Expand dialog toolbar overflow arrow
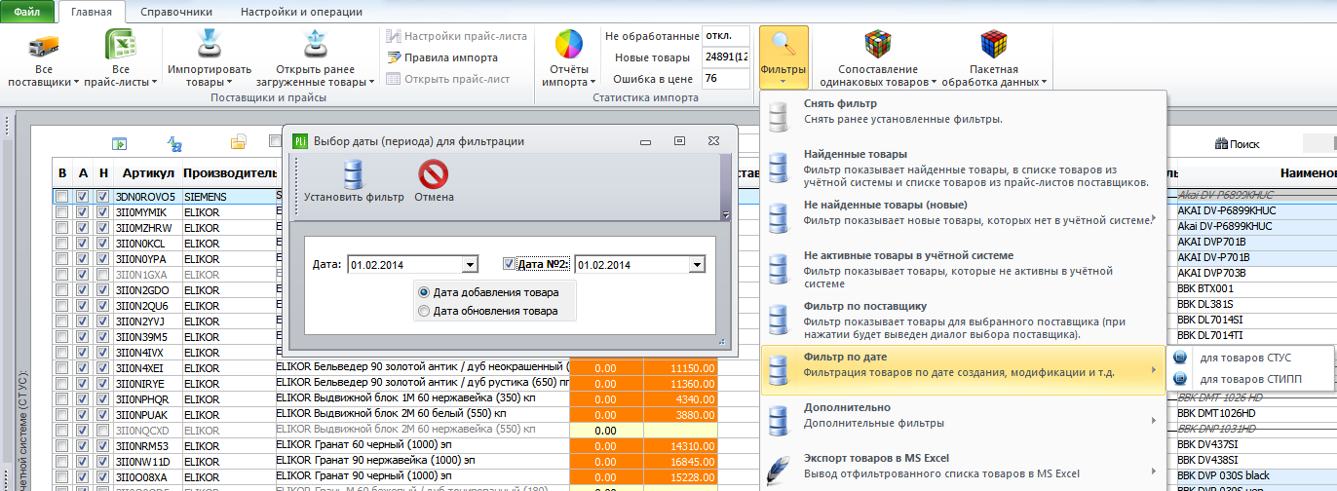Screen dimensions: 1337x491 [x=725, y=215]
